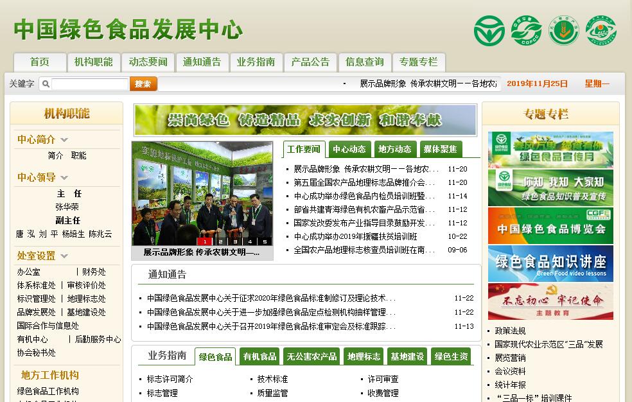Open the 展览营销 topic link
The height and width of the screenshot is (402, 632).
click(510, 358)
